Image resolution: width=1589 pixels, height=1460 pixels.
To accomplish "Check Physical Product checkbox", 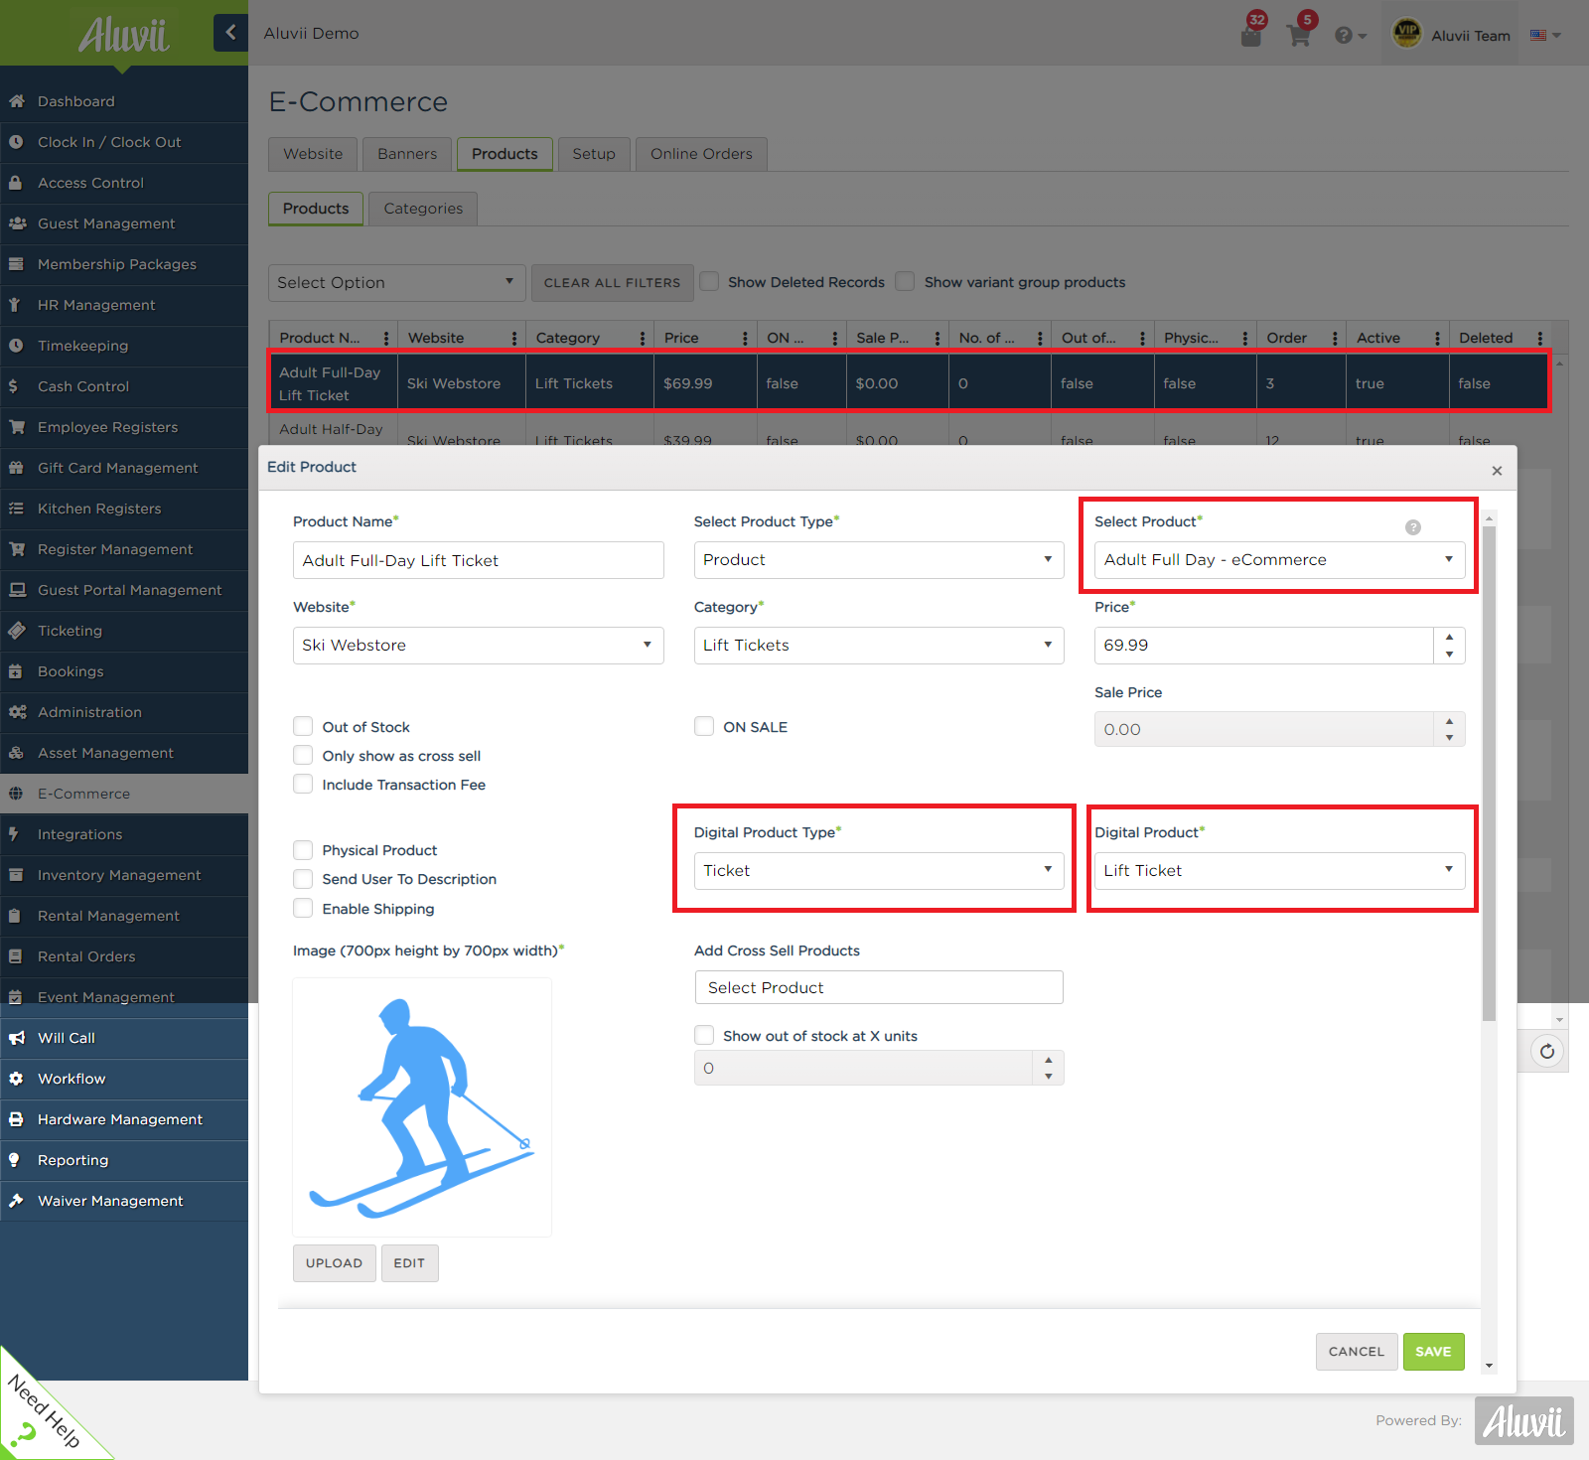I will pyautogui.click(x=303, y=849).
